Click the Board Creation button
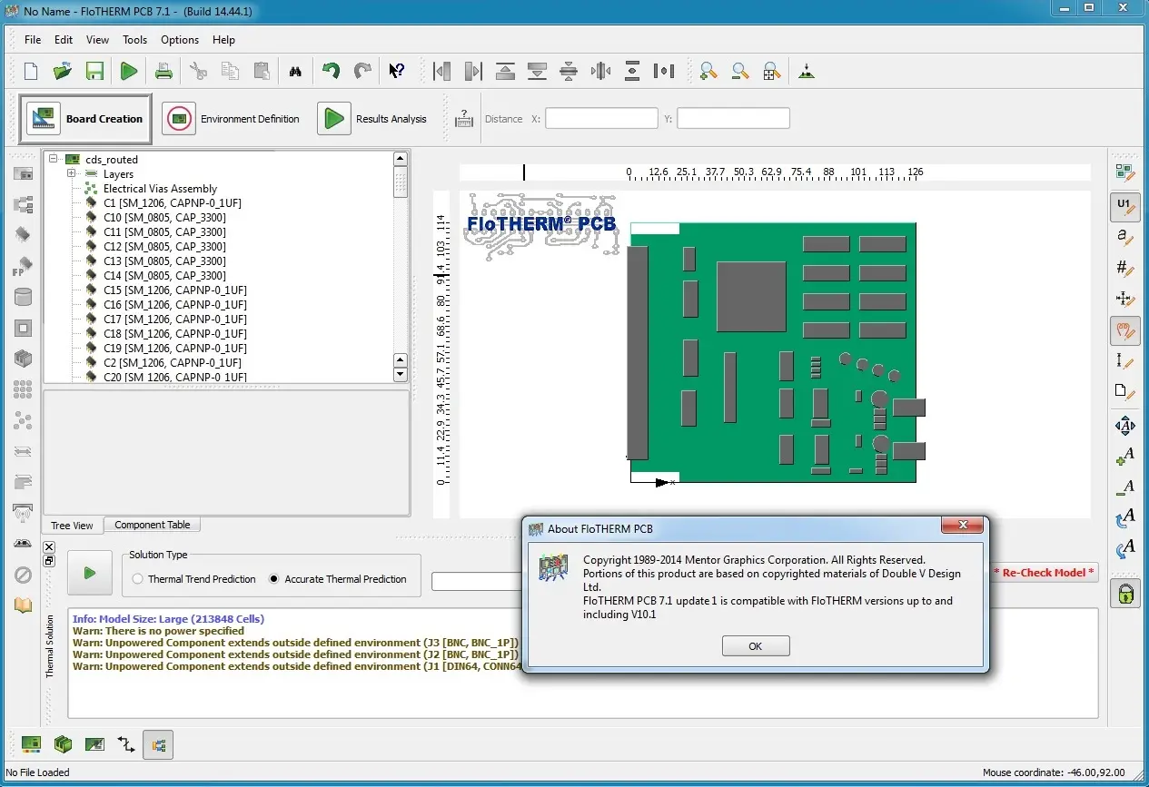This screenshot has width=1149, height=787. click(x=85, y=119)
